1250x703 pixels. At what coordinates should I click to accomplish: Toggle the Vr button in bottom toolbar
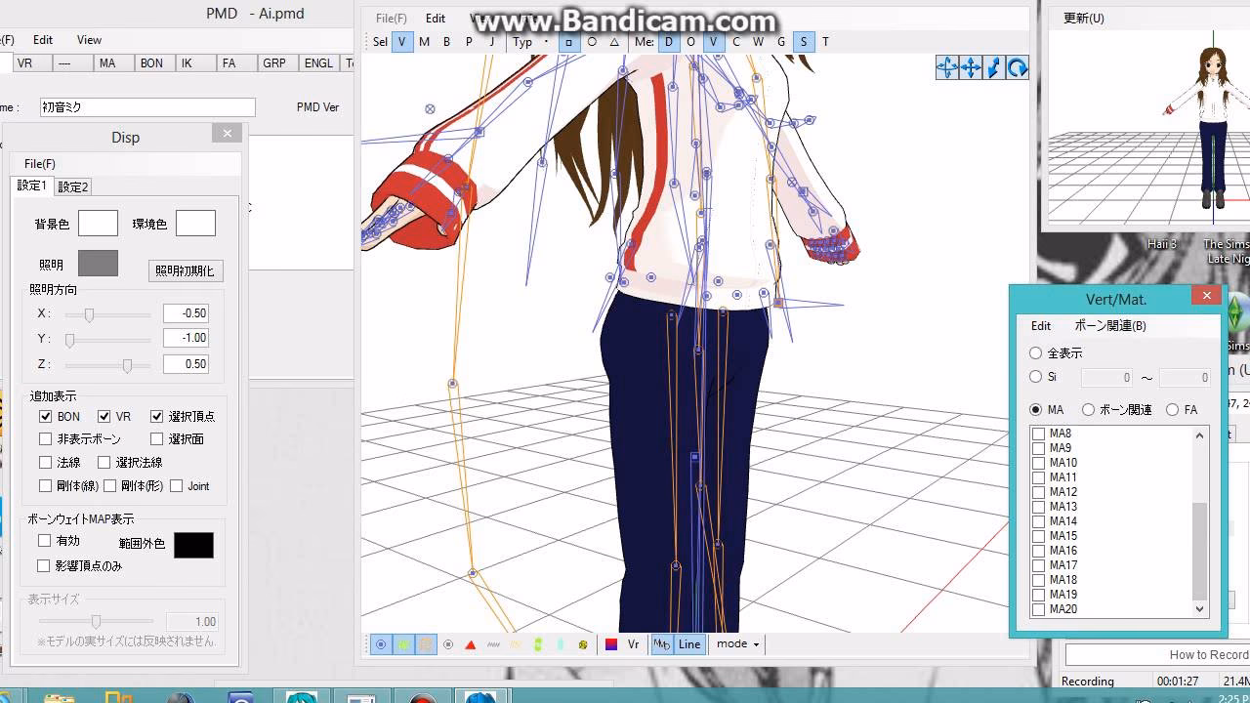point(633,644)
